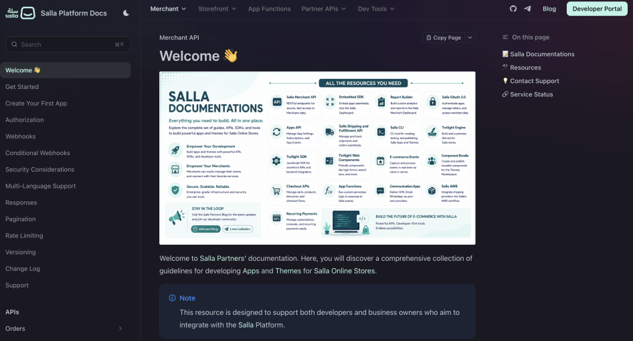Open the Change Log page

(x=23, y=269)
